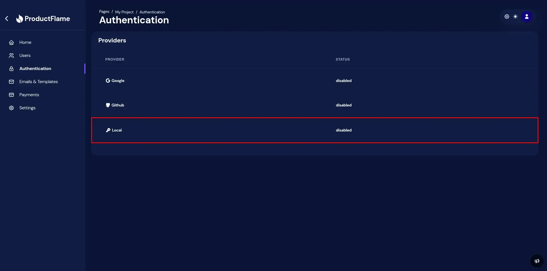Click the disabled status for Google
547x271 pixels.
[344, 81]
